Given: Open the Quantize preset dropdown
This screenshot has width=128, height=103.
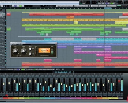Looking at the screenshot, I should point(112,6).
